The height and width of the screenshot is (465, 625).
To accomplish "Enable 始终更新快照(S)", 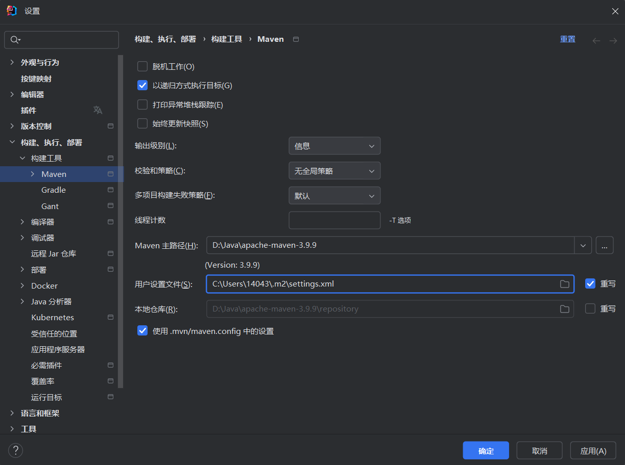I will [142, 123].
